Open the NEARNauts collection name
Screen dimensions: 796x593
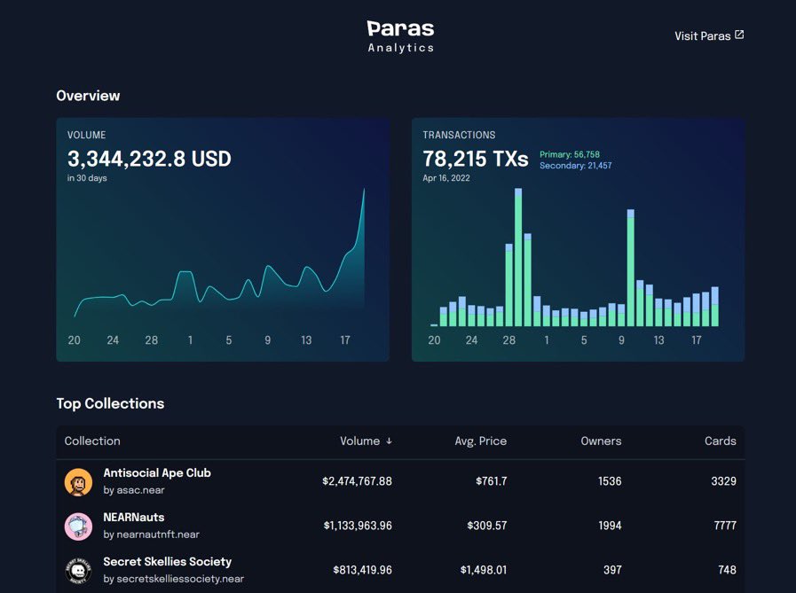[133, 518]
